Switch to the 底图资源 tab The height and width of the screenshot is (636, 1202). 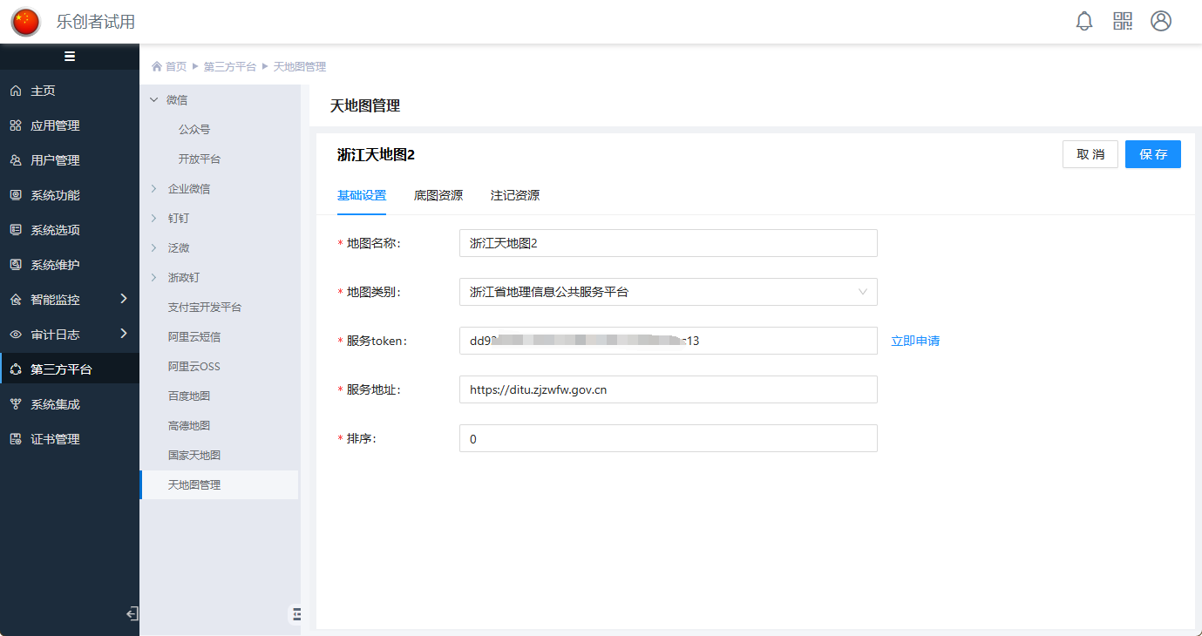point(438,195)
